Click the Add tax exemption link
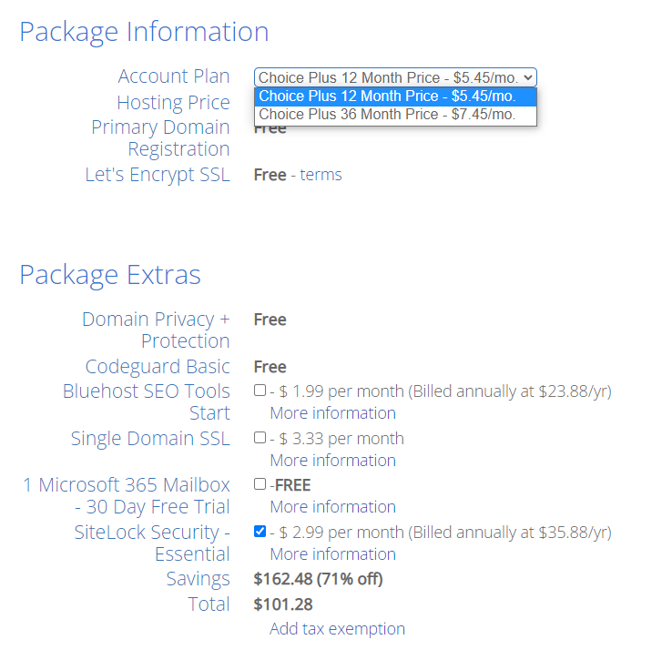662x660 pixels. pyautogui.click(x=337, y=629)
